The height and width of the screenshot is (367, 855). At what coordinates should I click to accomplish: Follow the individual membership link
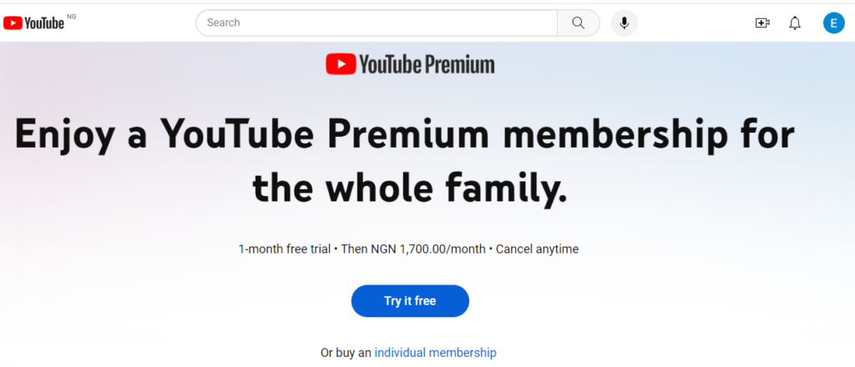click(x=435, y=353)
